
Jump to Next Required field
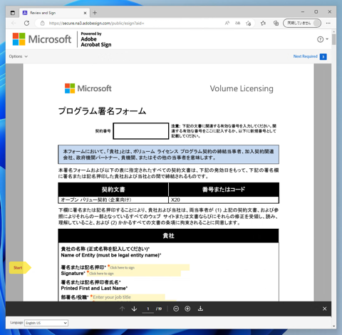[x=305, y=56]
